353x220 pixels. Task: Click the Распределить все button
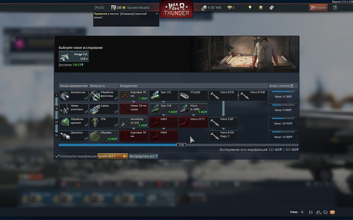point(143,156)
